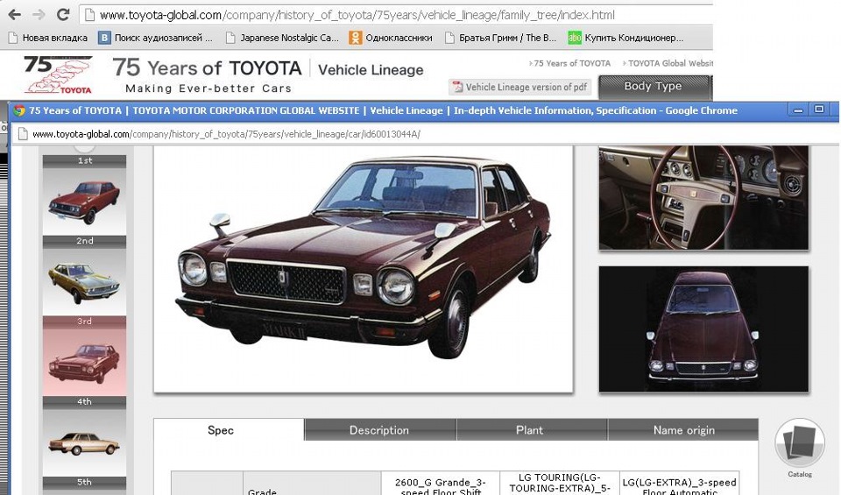Image resolution: width=841 pixels, height=495 pixels.
Task: Click the Grade row header cell
Action: click(x=312, y=484)
